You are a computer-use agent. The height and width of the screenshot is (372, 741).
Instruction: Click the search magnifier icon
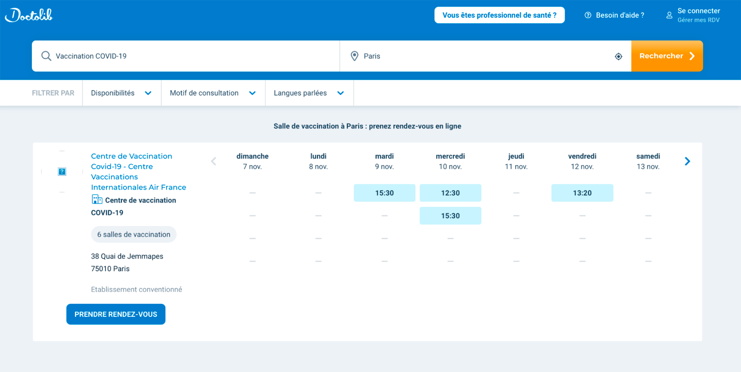[46, 56]
